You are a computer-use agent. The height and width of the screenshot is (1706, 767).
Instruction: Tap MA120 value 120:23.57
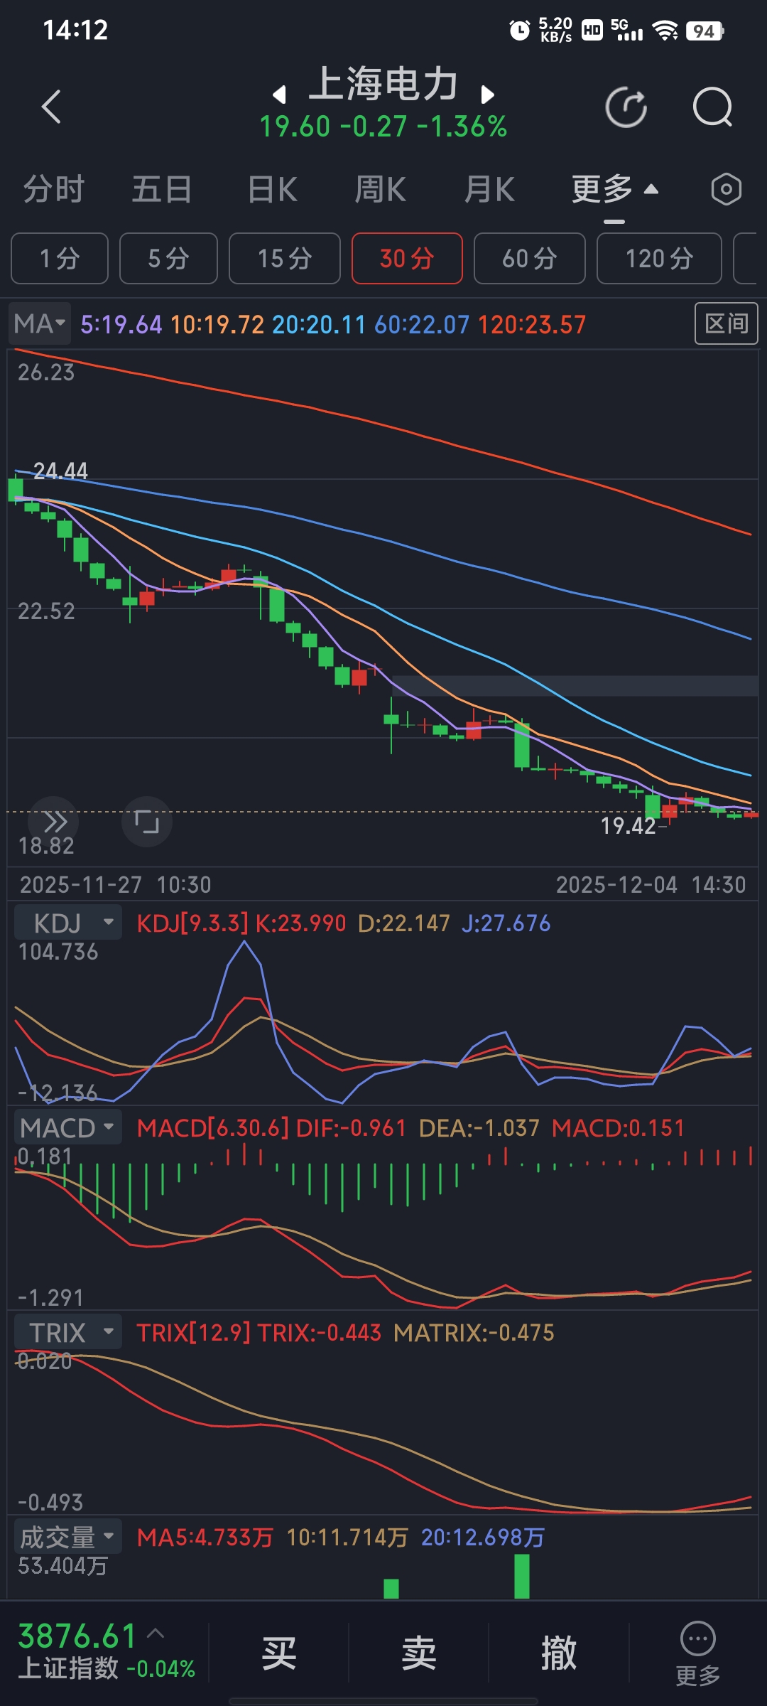tap(532, 325)
